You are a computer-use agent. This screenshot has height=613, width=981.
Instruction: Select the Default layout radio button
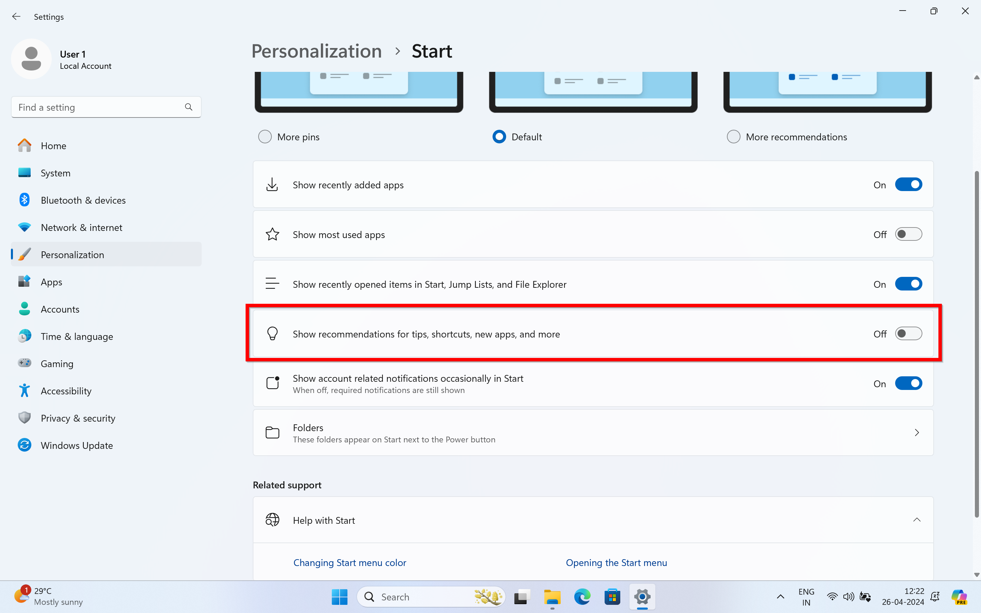tap(499, 137)
